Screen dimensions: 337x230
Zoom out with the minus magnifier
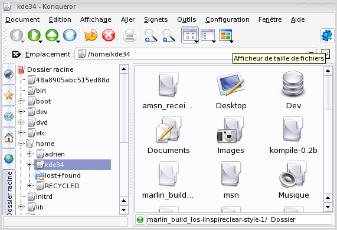pyautogui.click(x=168, y=35)
